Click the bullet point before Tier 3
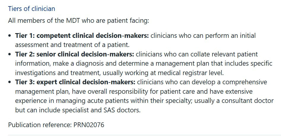Image resolution: width=281 pixels, height=136 pixels. tap(10, 82)
